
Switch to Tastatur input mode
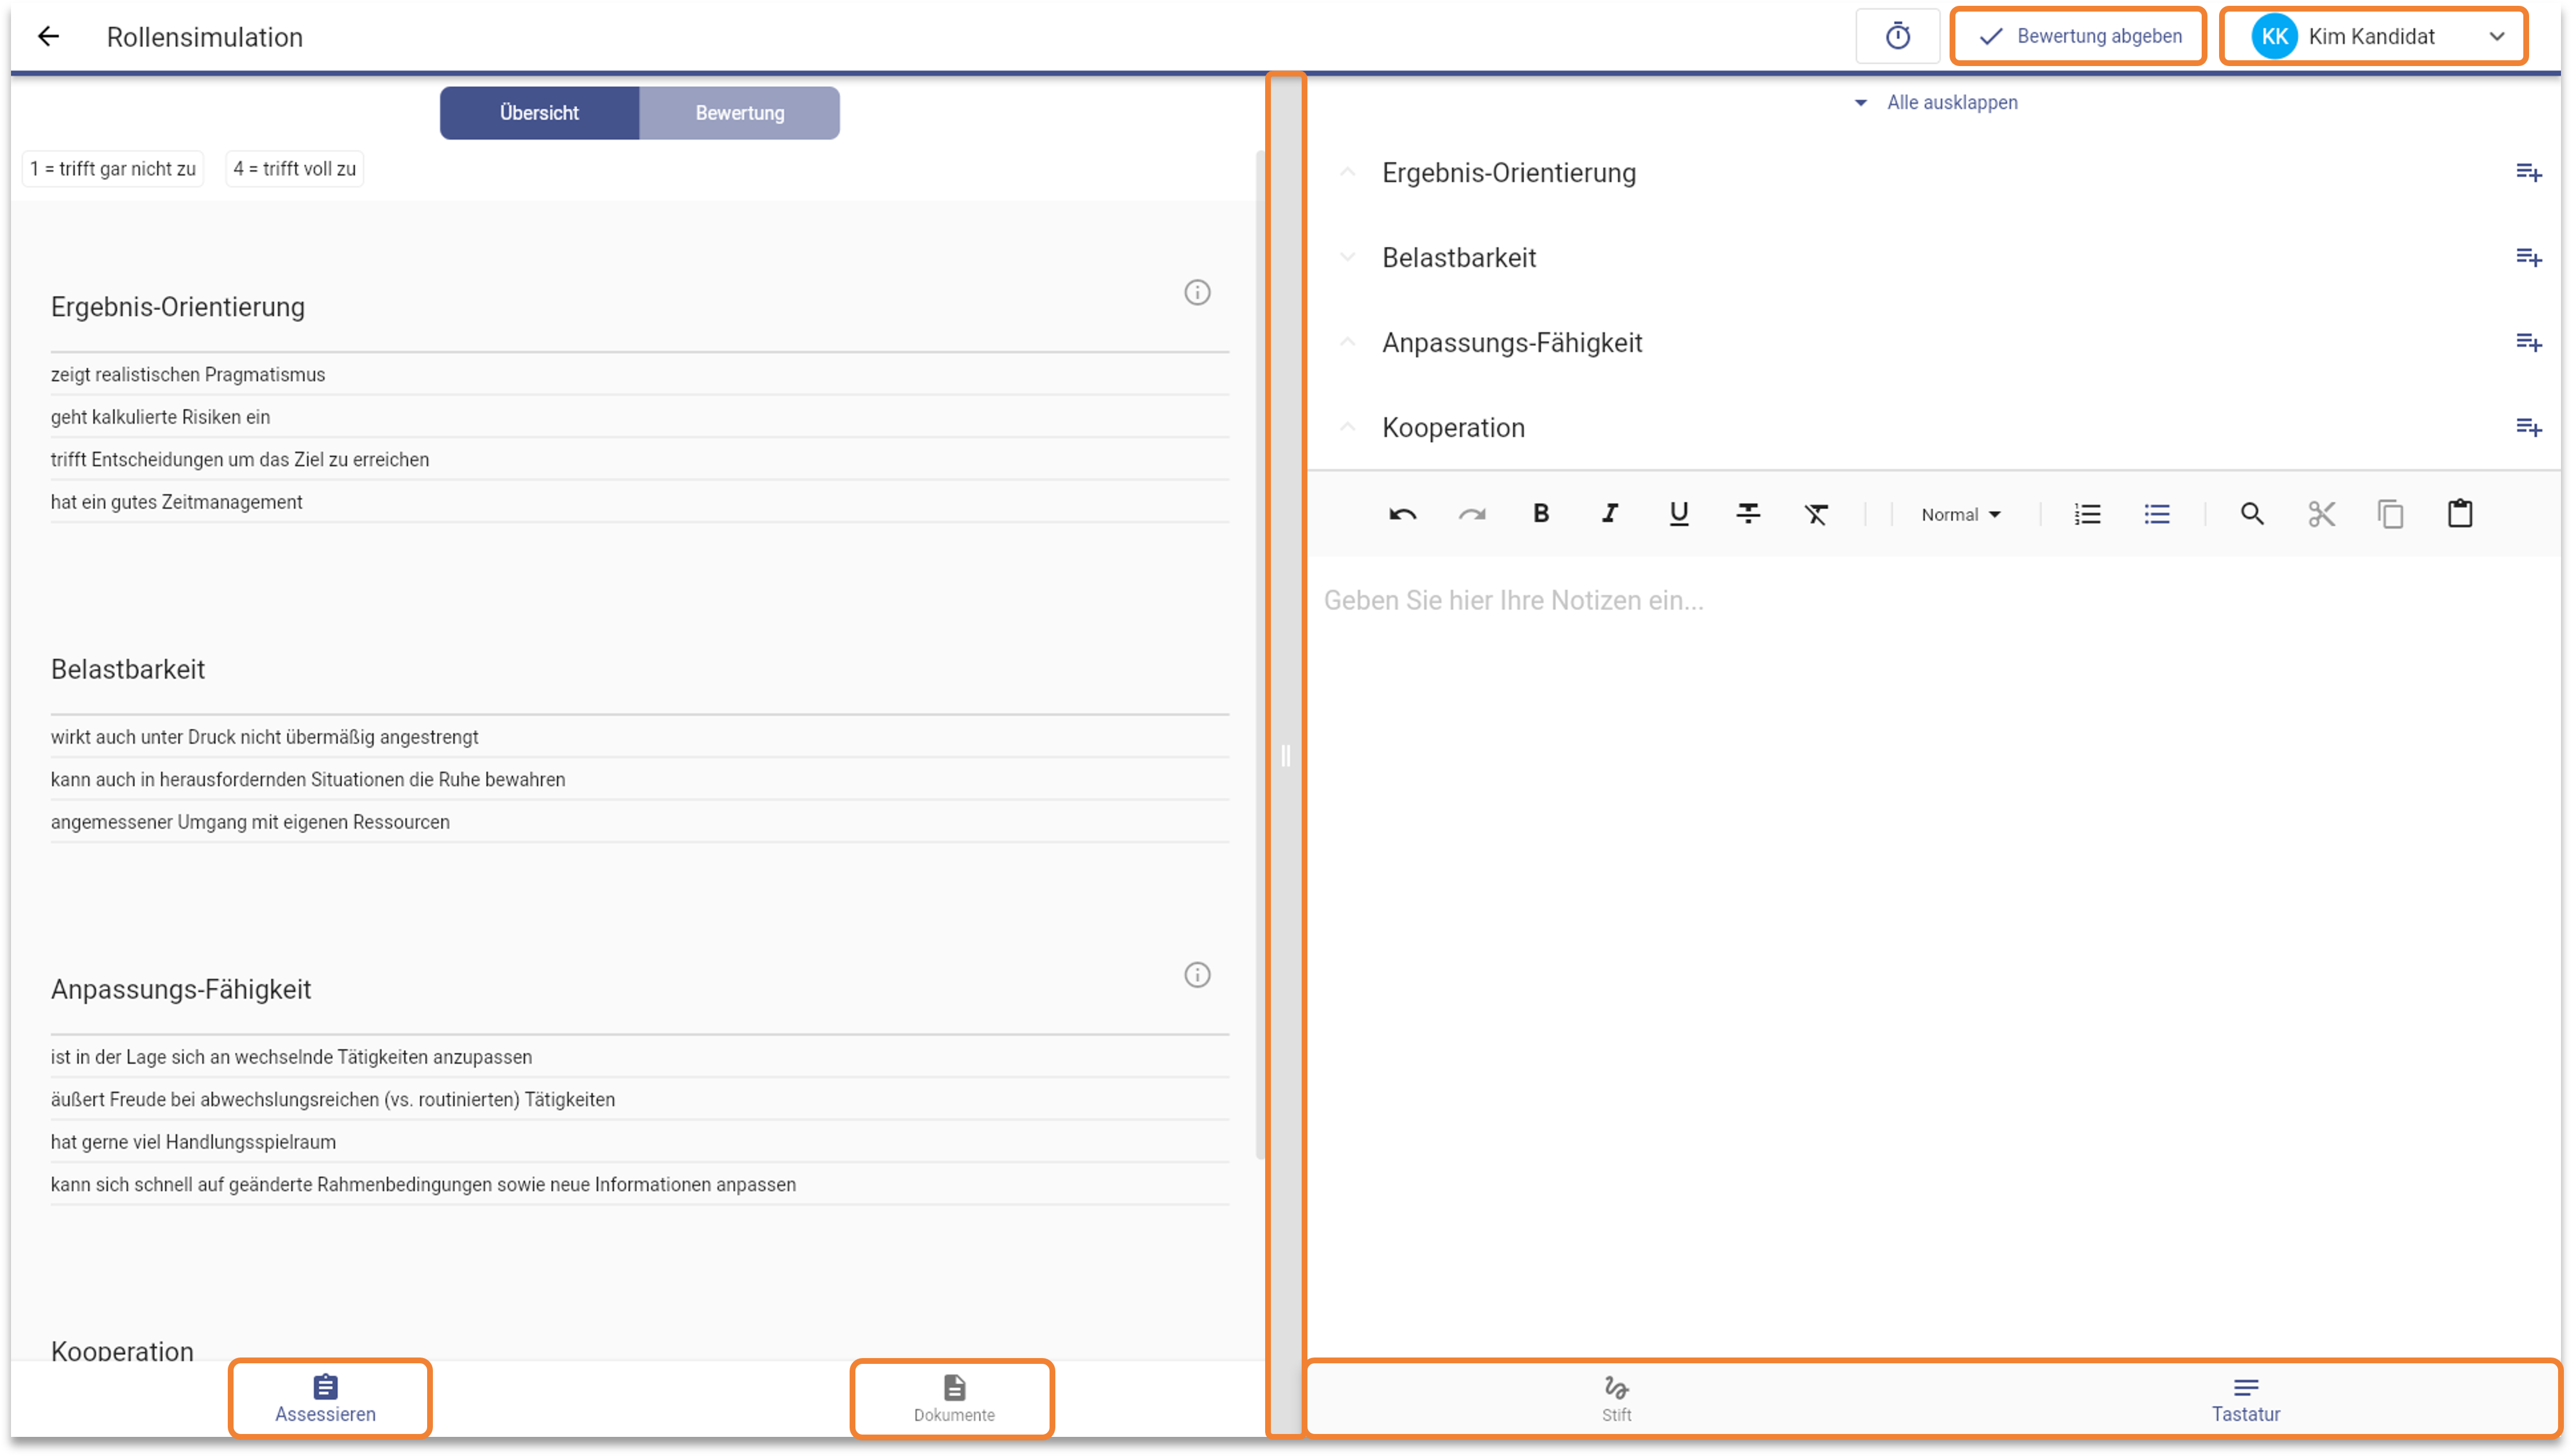[x=2245, y=1399]
